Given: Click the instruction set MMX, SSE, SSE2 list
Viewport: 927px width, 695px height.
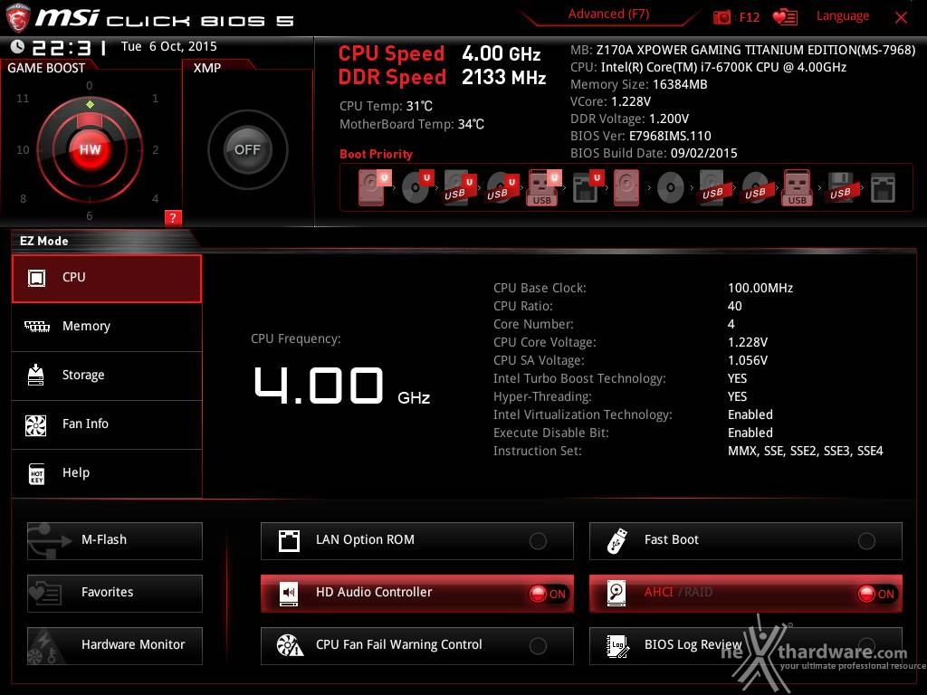Looking at the screenshot, I should tap(805, 451).
